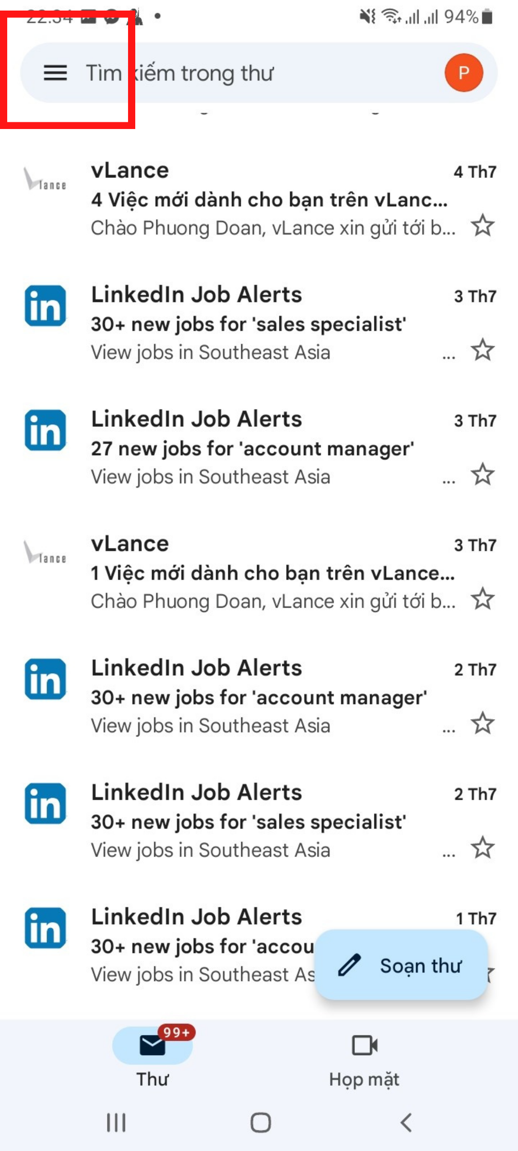Tap the Soạn thư compose button
The image size is (518, 1151).
(401, 965)
